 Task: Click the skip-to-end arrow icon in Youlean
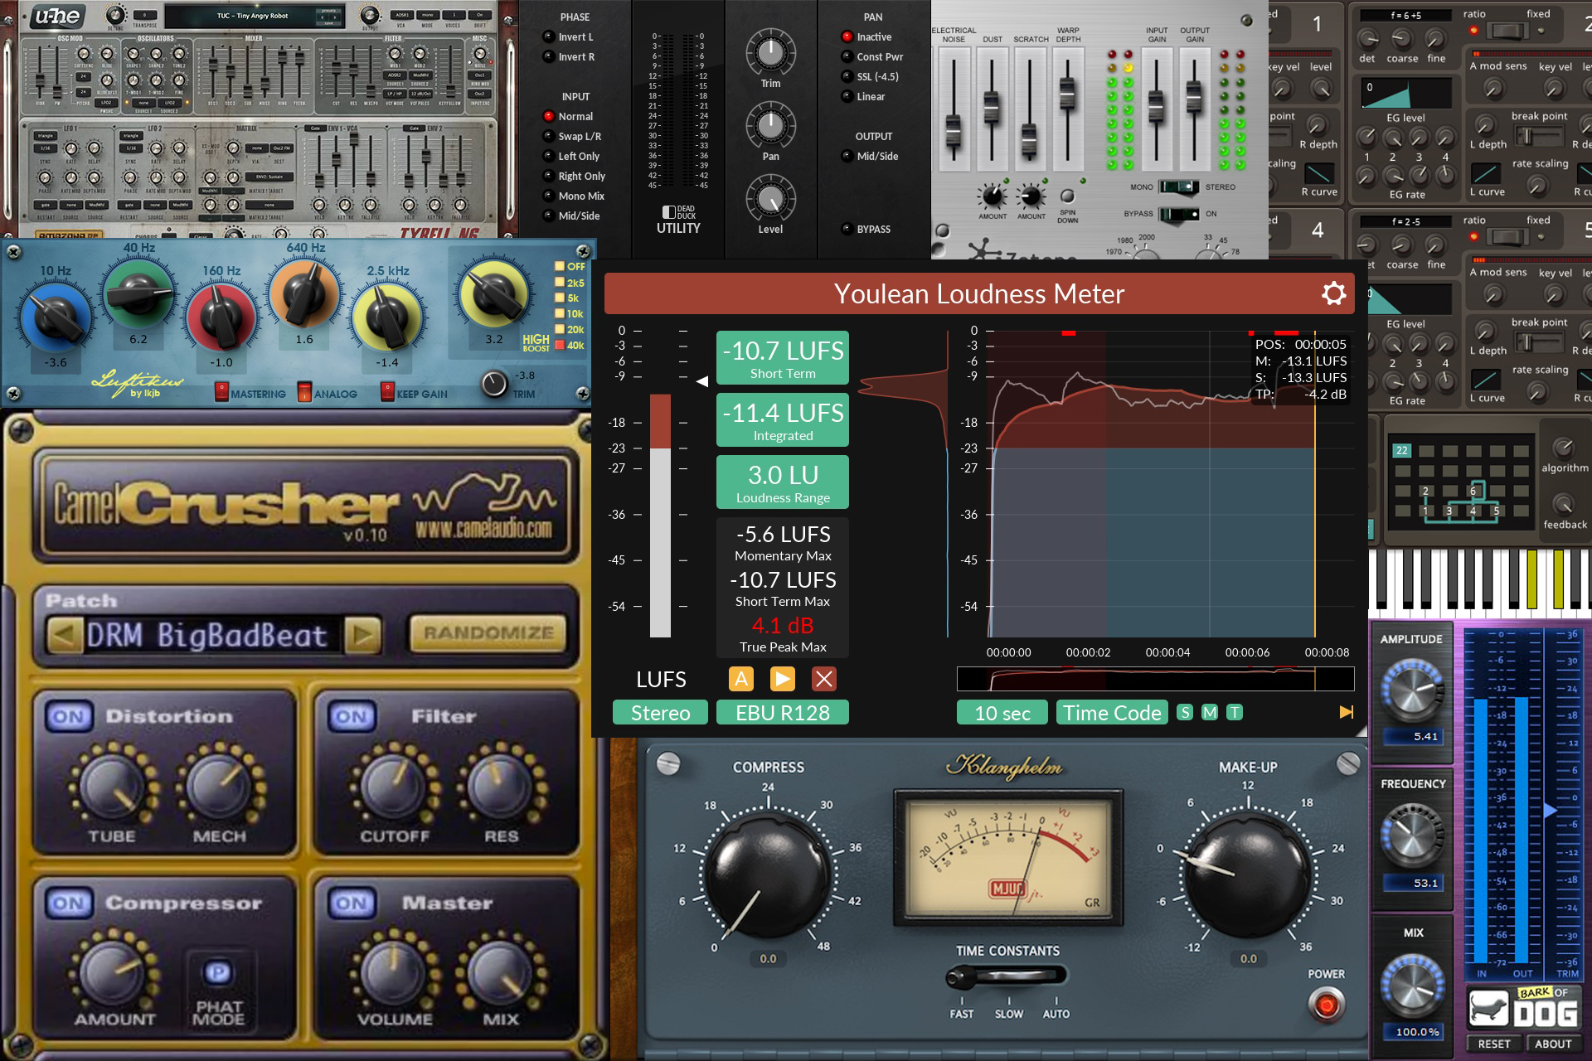tap(1347, 712)
